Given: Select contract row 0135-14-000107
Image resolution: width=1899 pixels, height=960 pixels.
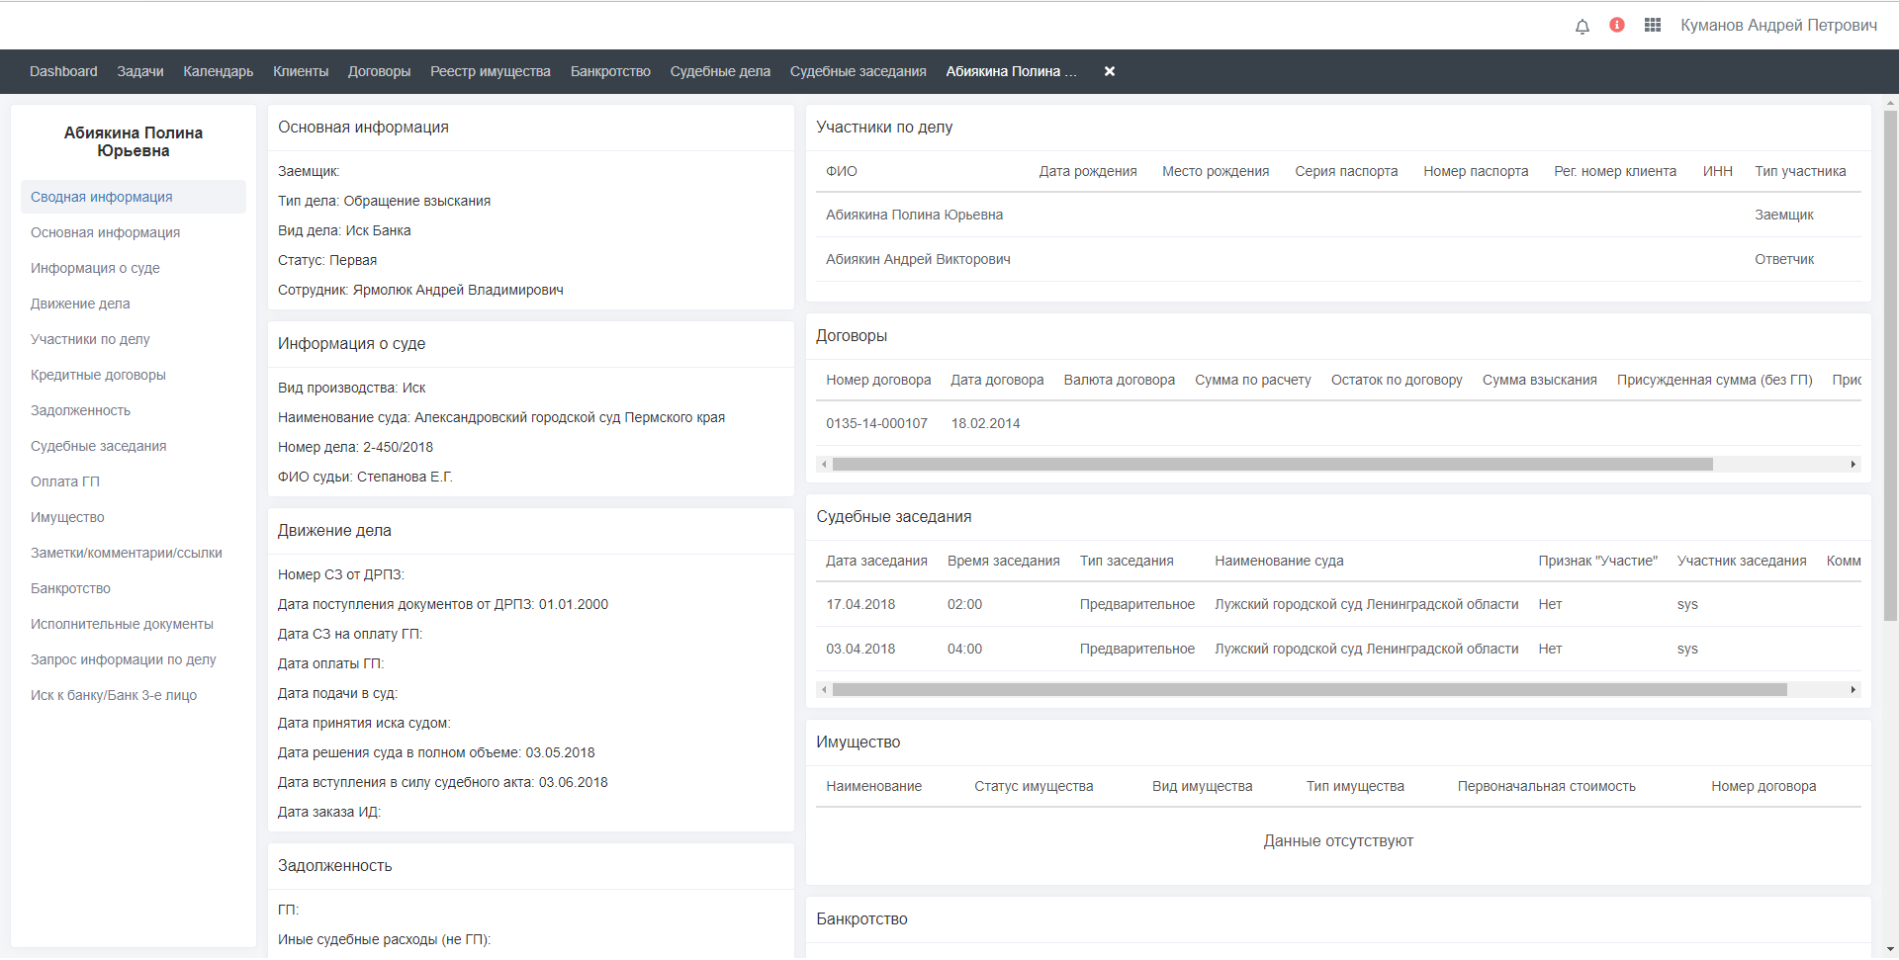Looking at the screenshot, I should [876, 423].
